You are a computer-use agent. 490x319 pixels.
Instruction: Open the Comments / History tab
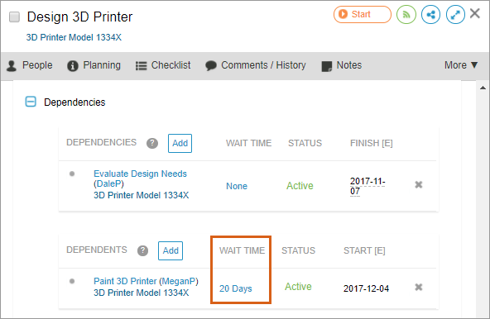(255, 65)
